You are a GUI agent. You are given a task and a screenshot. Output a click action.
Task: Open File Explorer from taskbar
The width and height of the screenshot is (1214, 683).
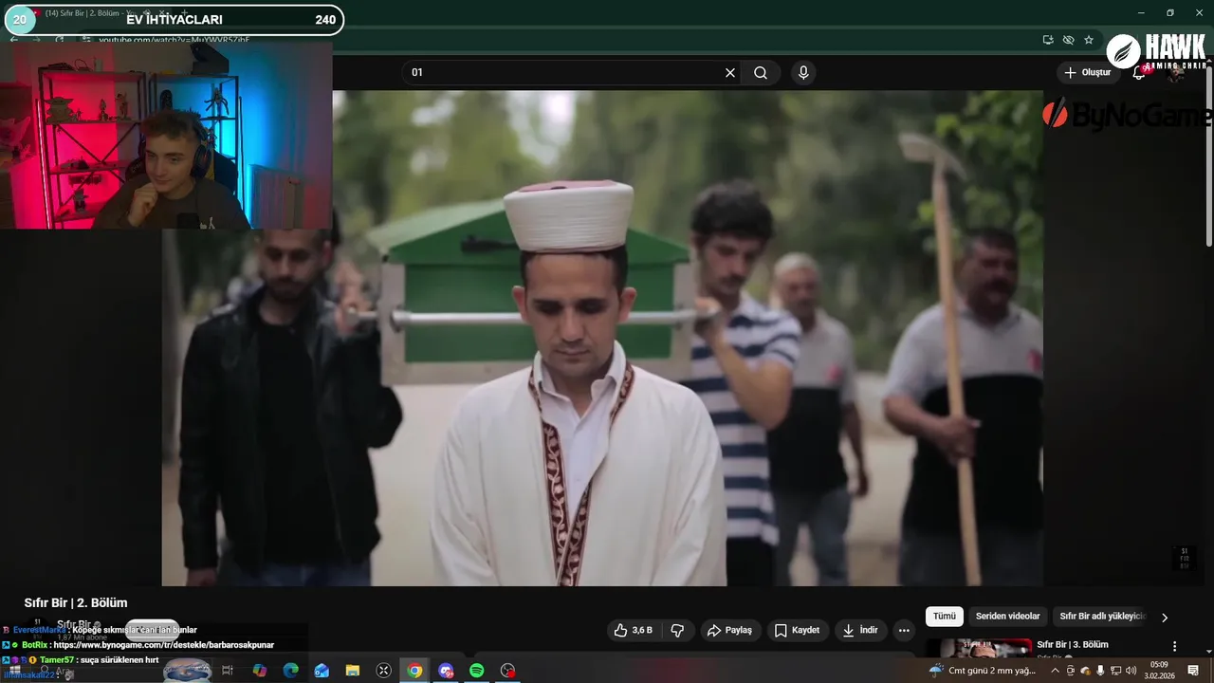coord(353,671)
